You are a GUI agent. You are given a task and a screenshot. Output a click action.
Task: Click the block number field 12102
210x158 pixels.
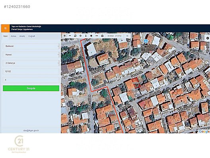pos(31,71)
